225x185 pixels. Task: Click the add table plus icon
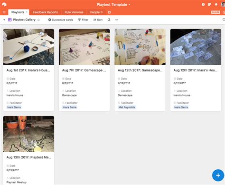(x=109, y=12)
